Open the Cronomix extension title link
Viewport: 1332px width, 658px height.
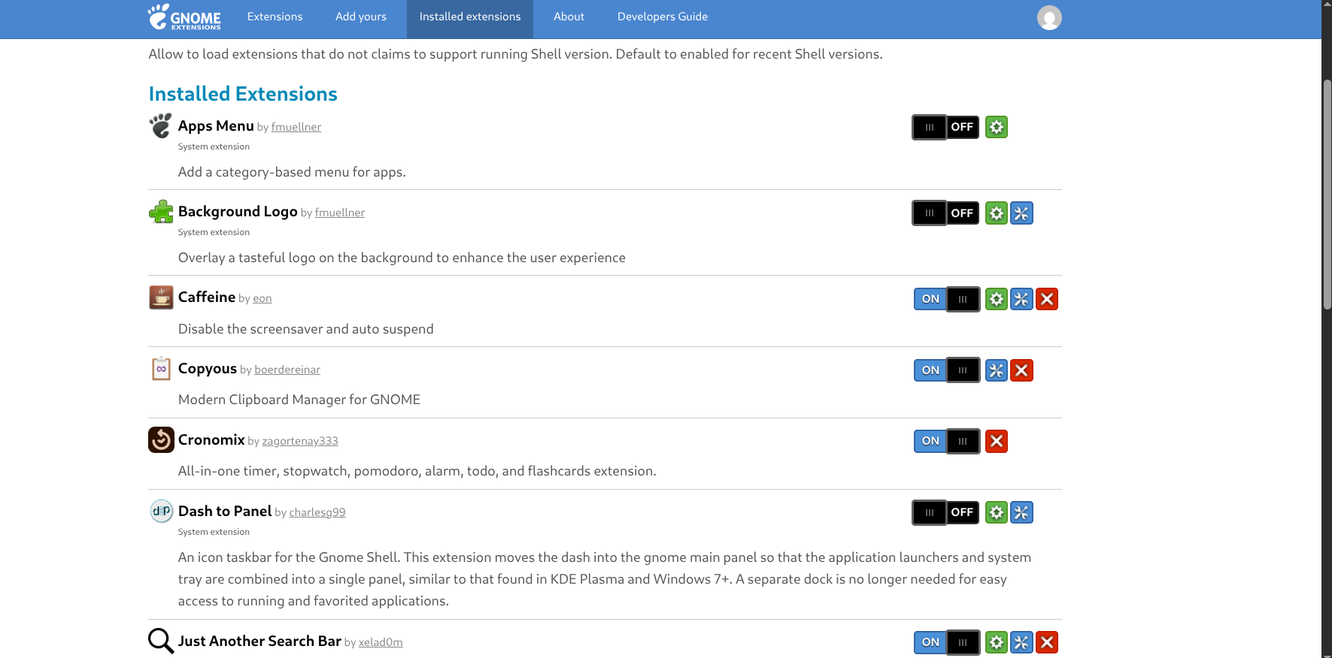coord(211,439)
